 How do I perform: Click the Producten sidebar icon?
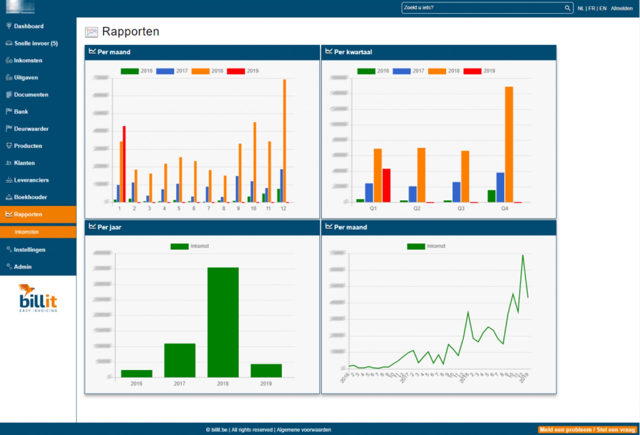coord(9,146)
